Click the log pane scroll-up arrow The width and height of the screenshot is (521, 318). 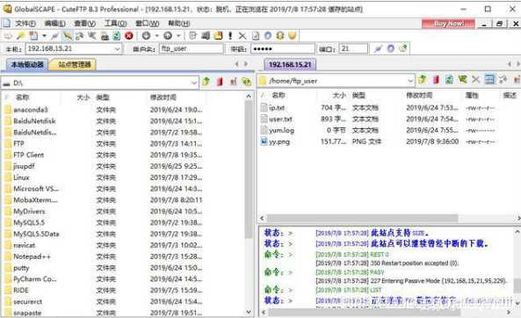(x=517, y=232)
